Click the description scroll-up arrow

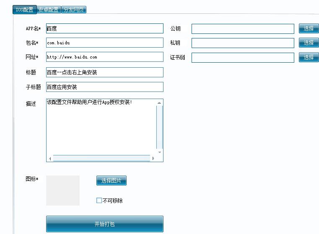tap(159, 103)
